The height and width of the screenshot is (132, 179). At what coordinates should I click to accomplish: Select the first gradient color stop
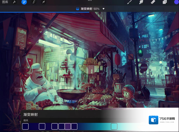[25, 126]
